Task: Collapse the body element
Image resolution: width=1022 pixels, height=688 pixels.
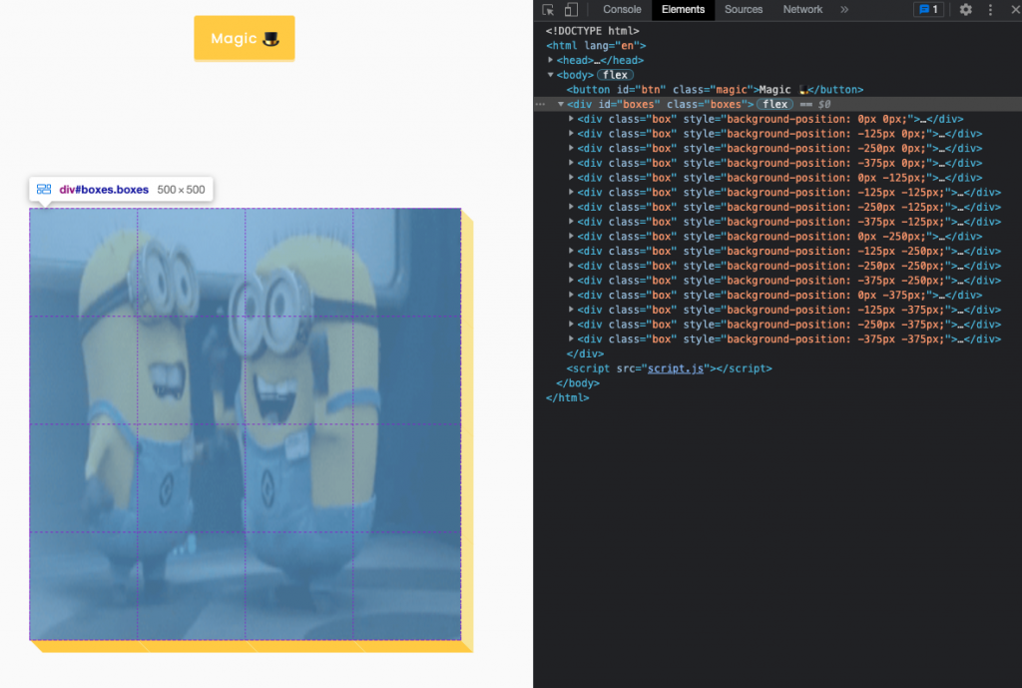Action: coord(551,75)
